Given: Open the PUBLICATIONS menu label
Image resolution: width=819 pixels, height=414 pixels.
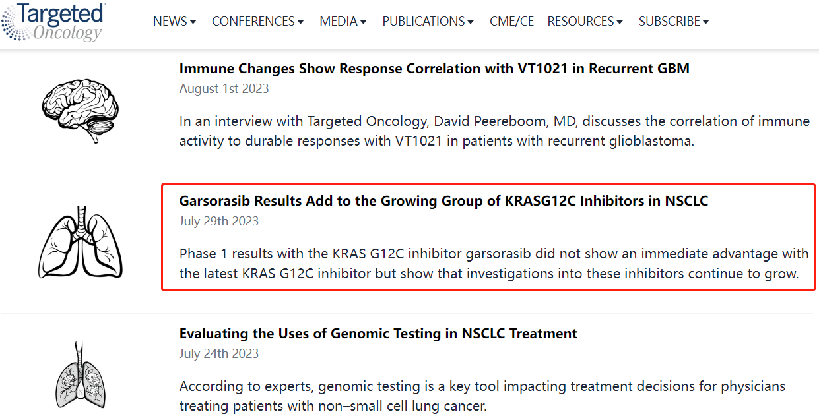Looking at the screenshot, I should coord(424,21).
